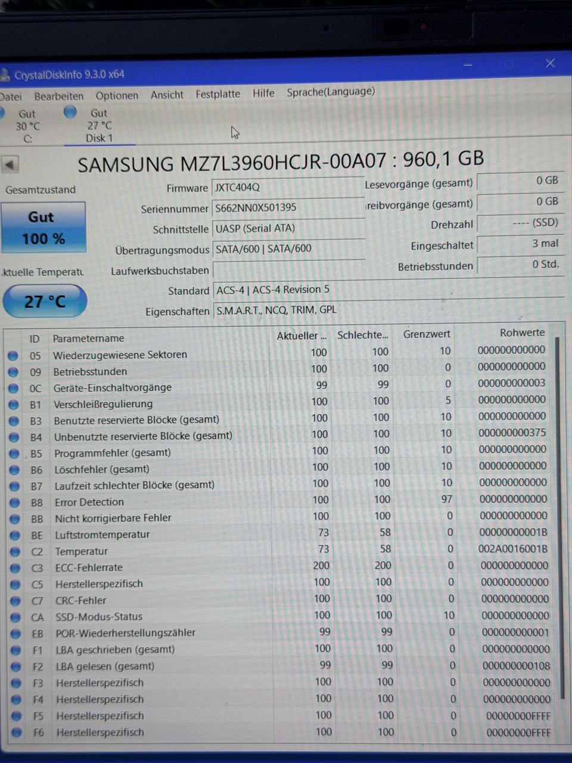Click the ID column header
This screenshot has height=763, width=572.
[35, 339]
